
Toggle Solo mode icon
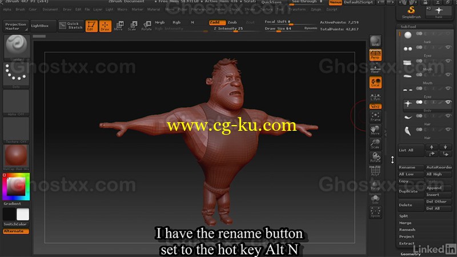(375, 199)
